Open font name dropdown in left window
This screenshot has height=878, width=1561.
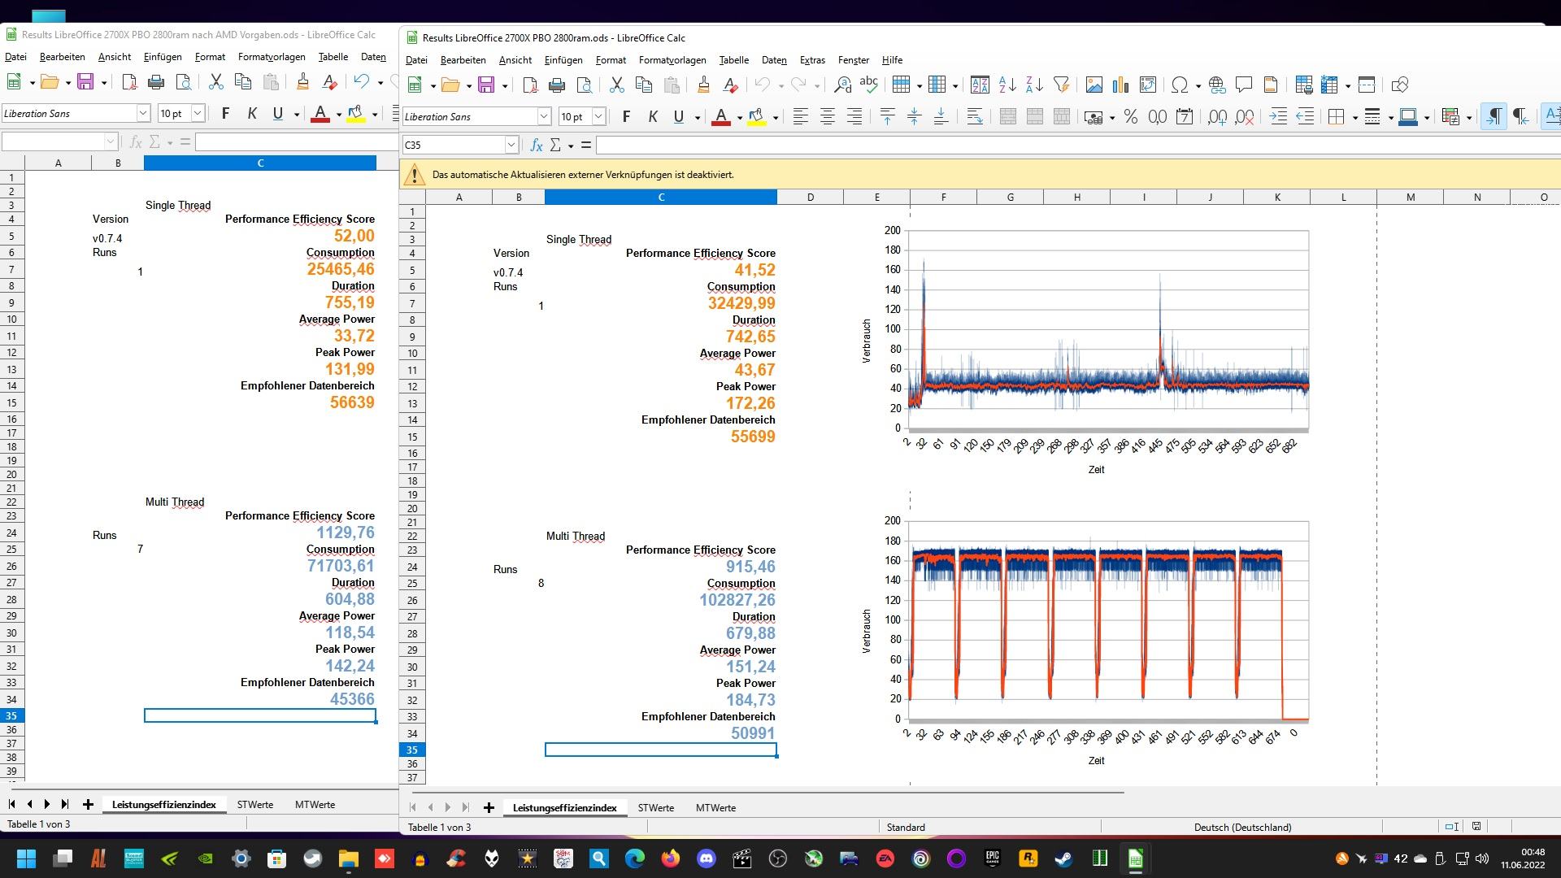click(143, 113)
